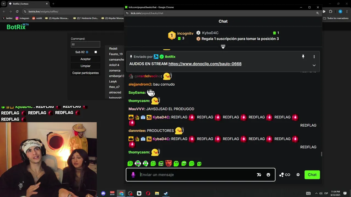Click the Limpiar button

(86, 66)
